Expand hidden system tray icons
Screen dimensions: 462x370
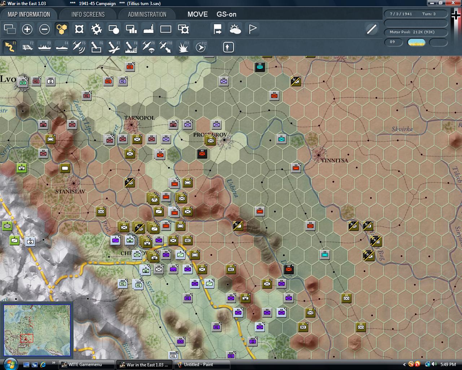pyautogui.click(x=404, y=364)
